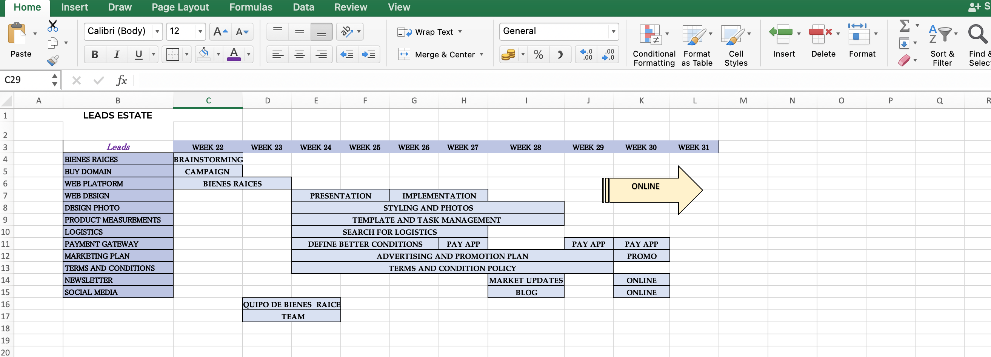Decrease decimal places
The width and height of the screenshot is (991, 357).
[x=608, y=55]
